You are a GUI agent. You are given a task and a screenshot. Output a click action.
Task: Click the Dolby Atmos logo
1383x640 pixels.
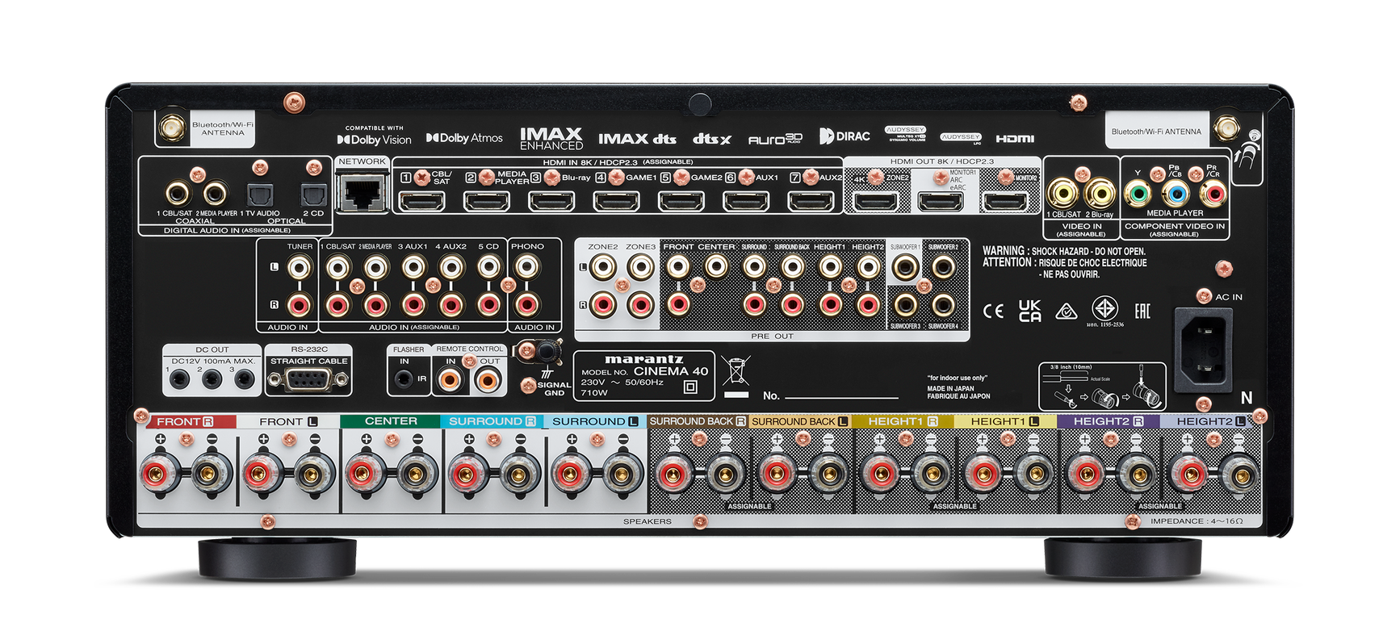(464, 138)
